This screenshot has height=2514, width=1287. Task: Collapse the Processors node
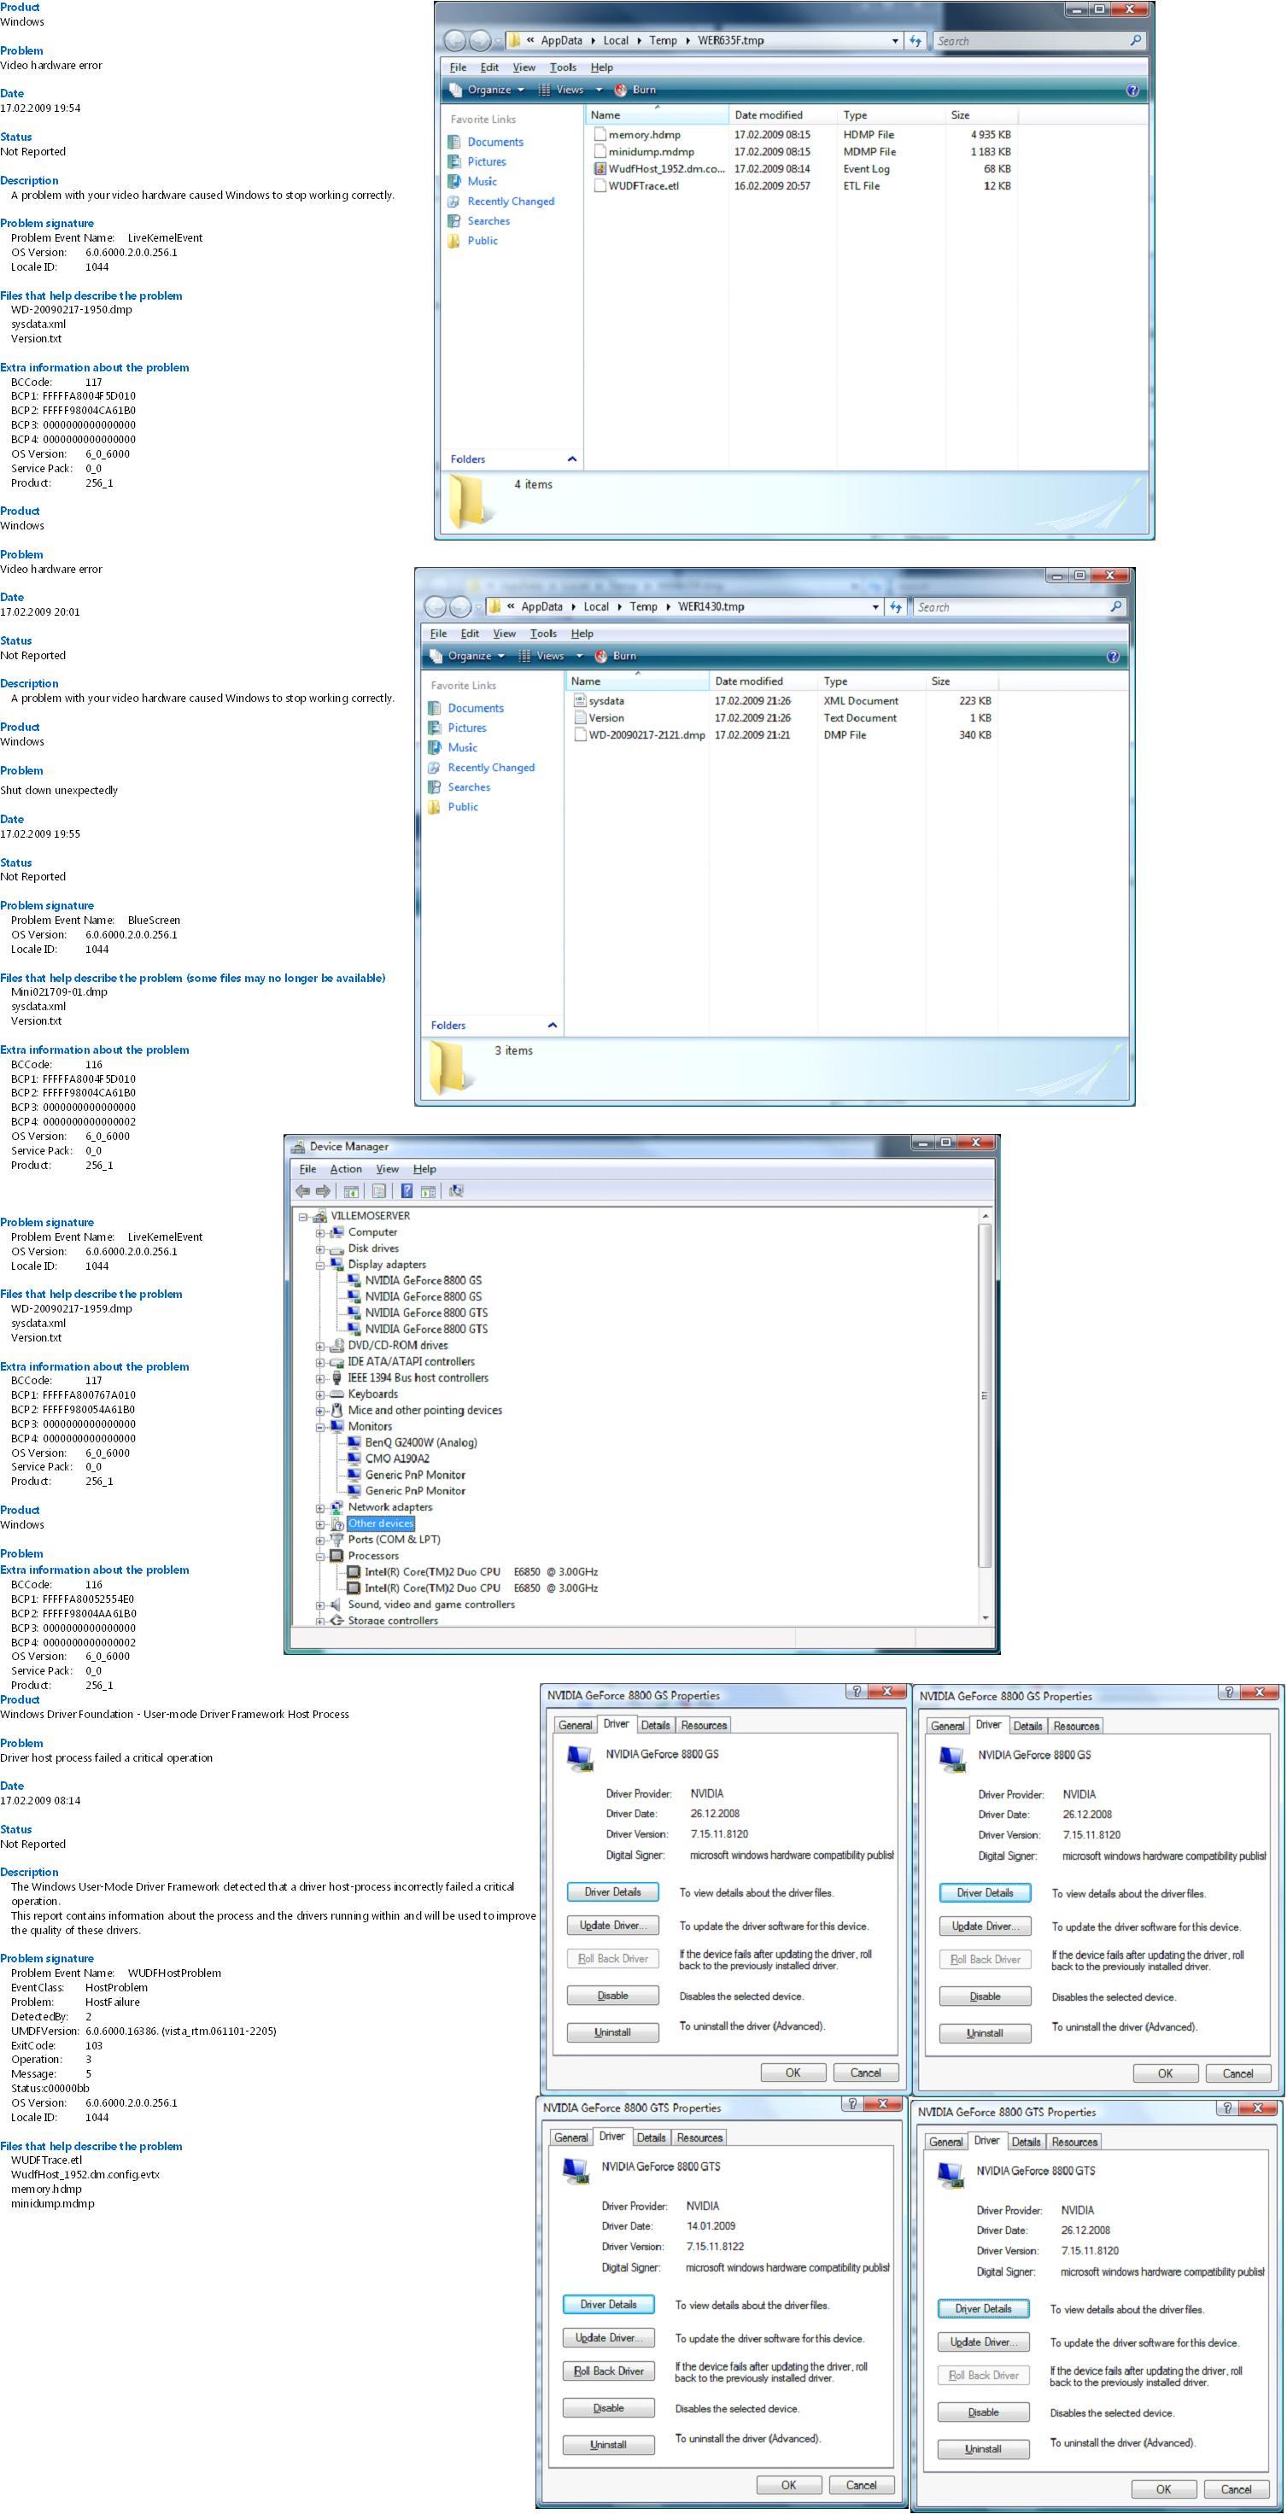click(320, 1556)
